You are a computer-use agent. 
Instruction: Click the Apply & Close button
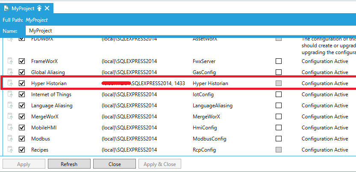pyautogui.click(x=159, y=164)
